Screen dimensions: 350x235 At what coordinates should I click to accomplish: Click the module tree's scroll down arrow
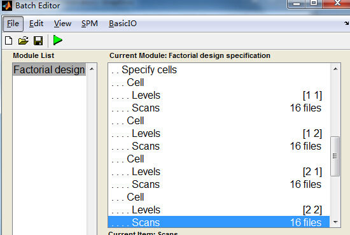pos(335,222)
